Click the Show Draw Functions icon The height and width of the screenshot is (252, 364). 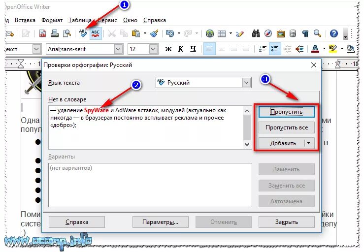pyautogui.click(x=240, y=33)
